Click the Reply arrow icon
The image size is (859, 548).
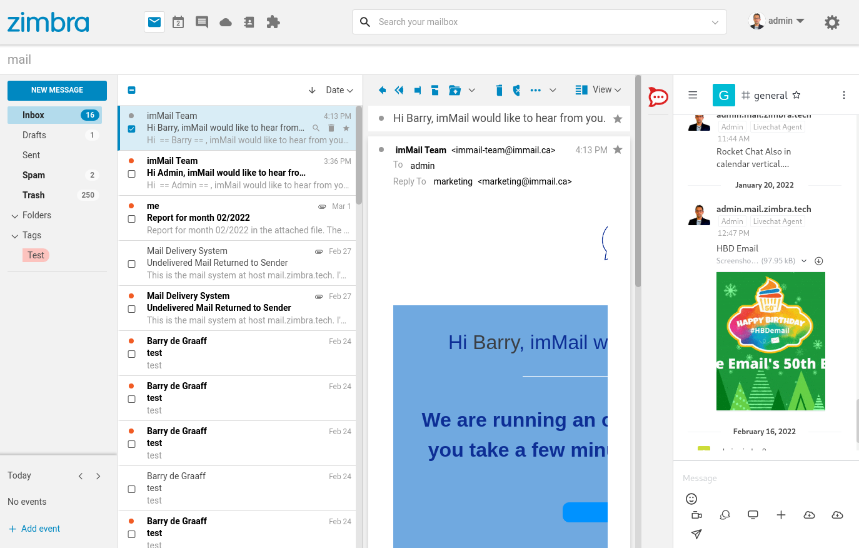point(382,90)
